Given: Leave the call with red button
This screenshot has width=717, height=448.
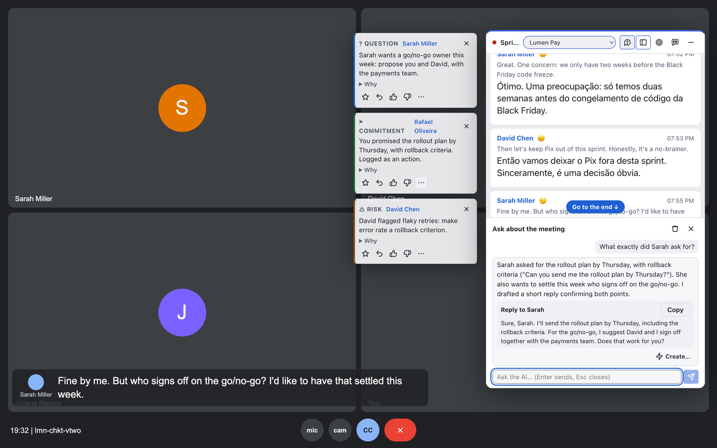Looking at the screenshot, I should tap(400, 430).
